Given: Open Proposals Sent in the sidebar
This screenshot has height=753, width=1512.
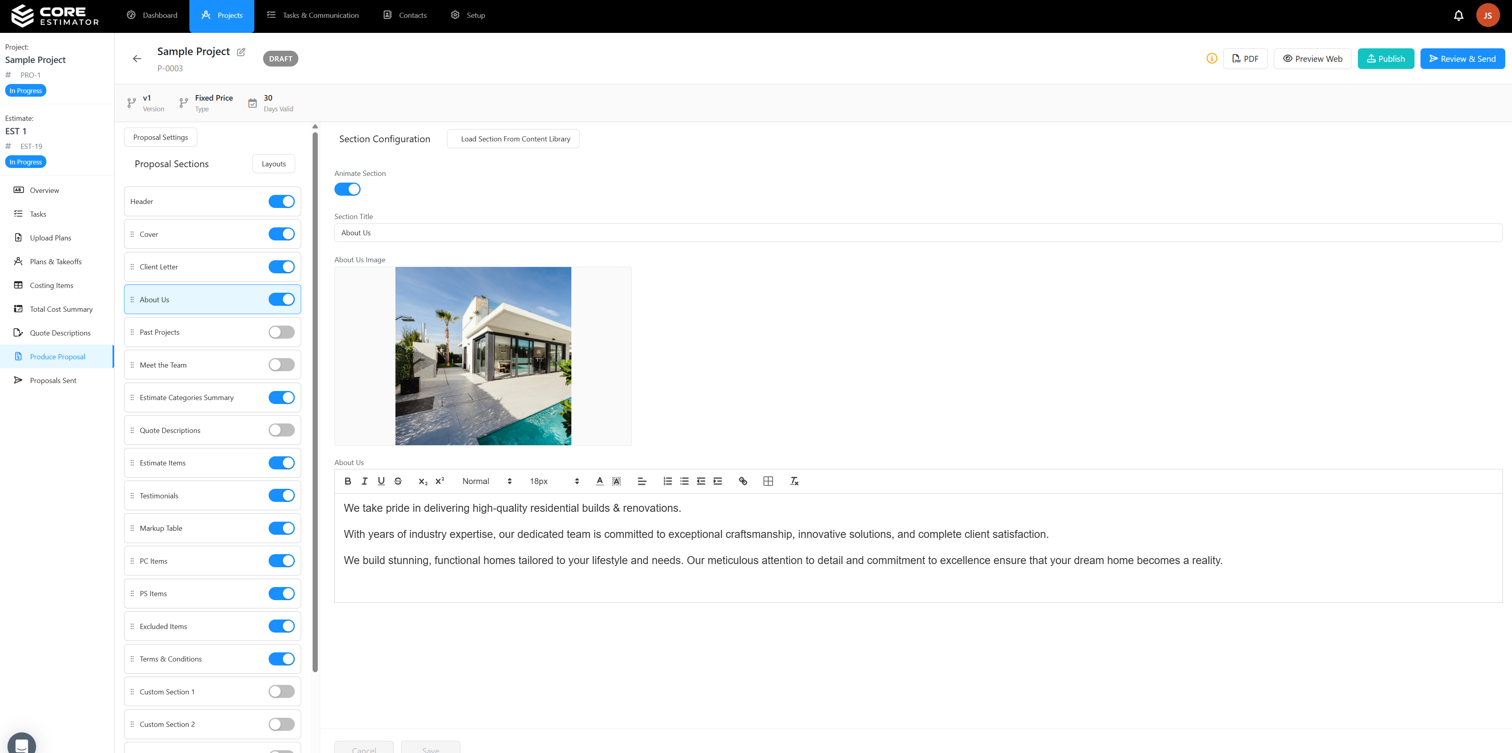Looking at the screenshot, I should 57,380.
